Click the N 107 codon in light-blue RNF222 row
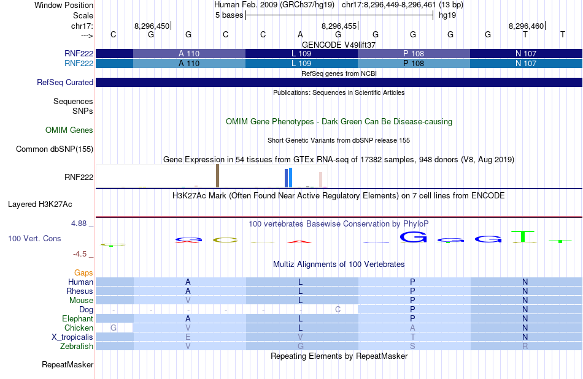The width and height of the screenshot is (583, 379). click(x=526, y=64)
